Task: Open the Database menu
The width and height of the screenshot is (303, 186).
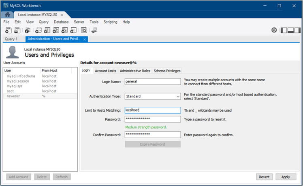Action: tap(61, 22)
